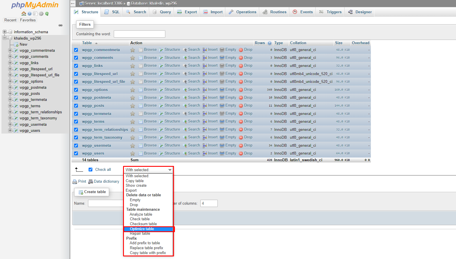Click the Print icon below the table list

click(75, 182)
